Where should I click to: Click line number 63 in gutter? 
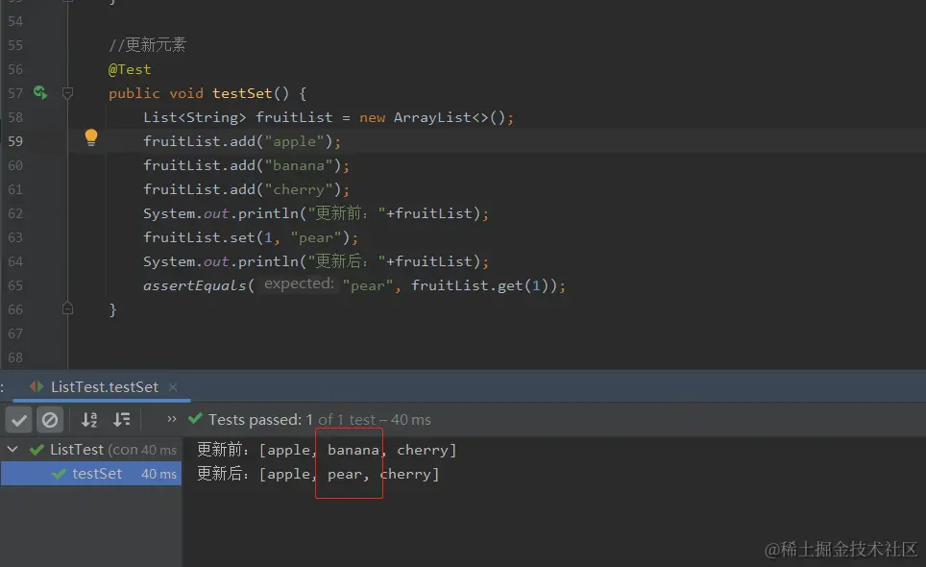coord(15,237)
